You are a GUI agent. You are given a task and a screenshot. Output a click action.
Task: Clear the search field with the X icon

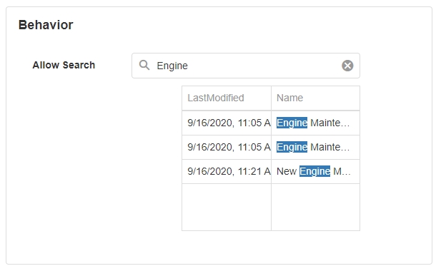(347, 66)
